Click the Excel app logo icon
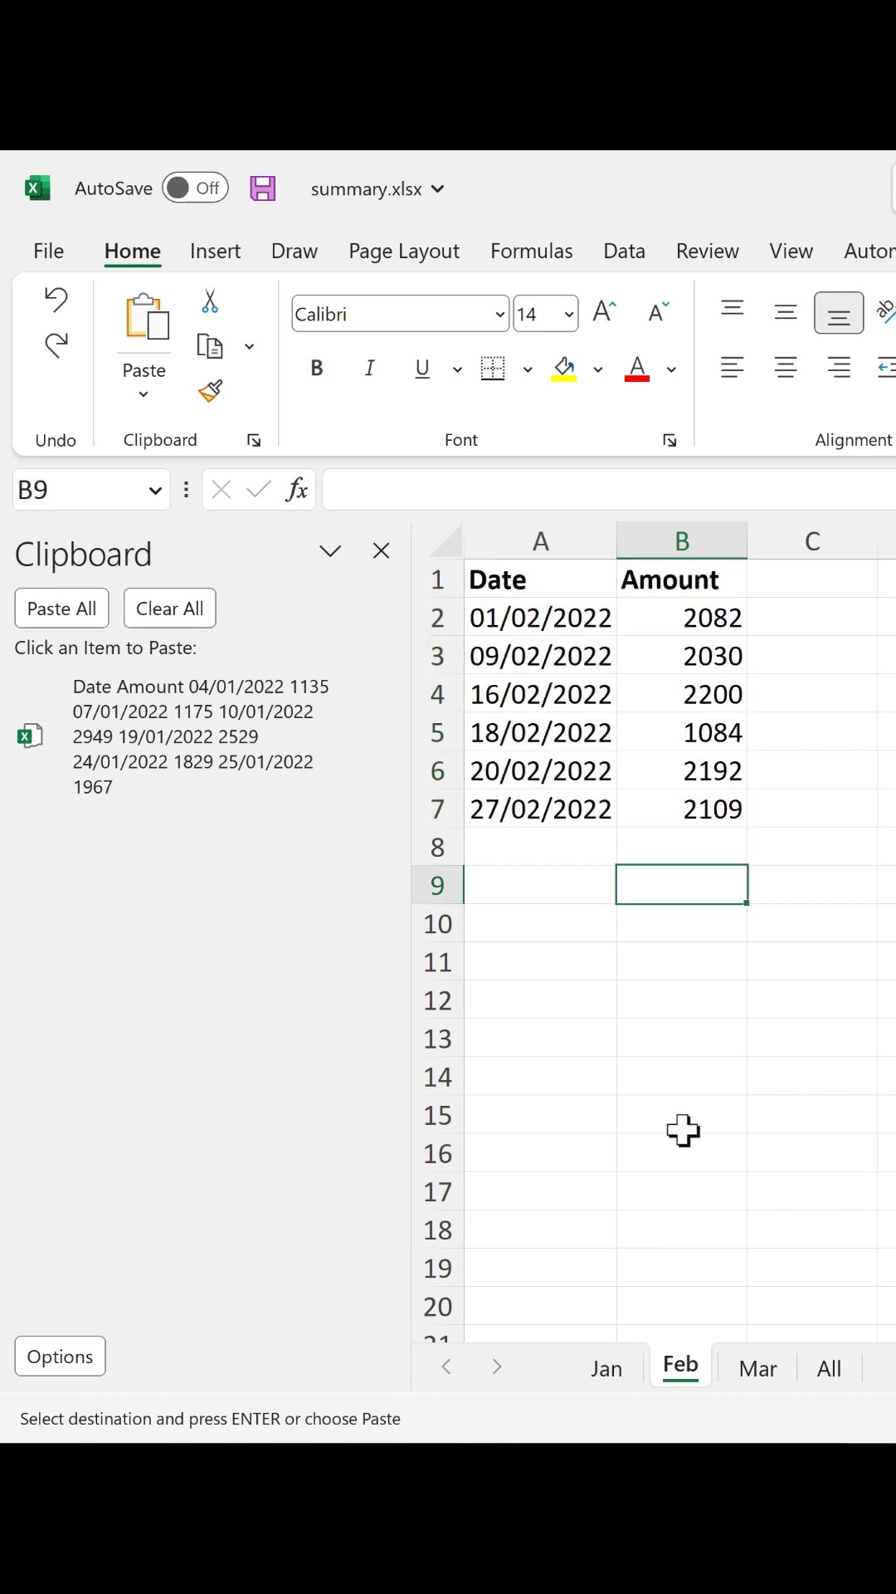Image resolution: width=896 pixels, height=1594 pixels. coord(37,188)
